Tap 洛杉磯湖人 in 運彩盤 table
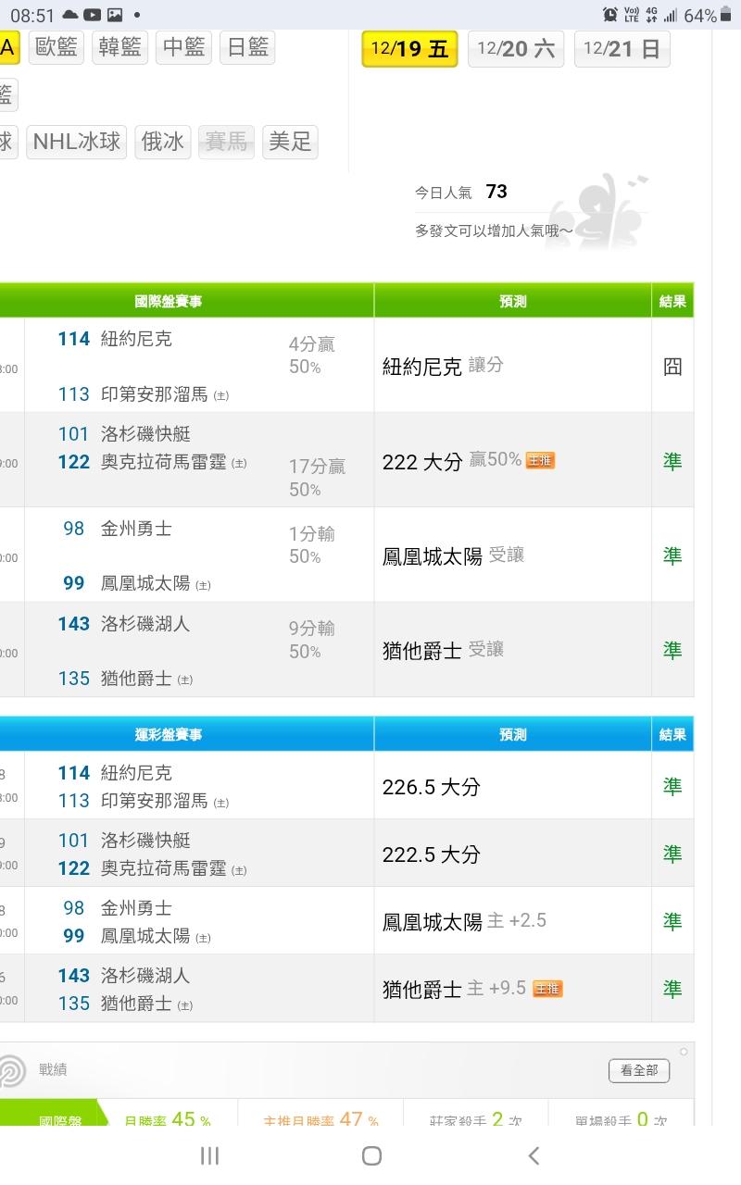The image size is (741, 1185). [x=145, y=976]
